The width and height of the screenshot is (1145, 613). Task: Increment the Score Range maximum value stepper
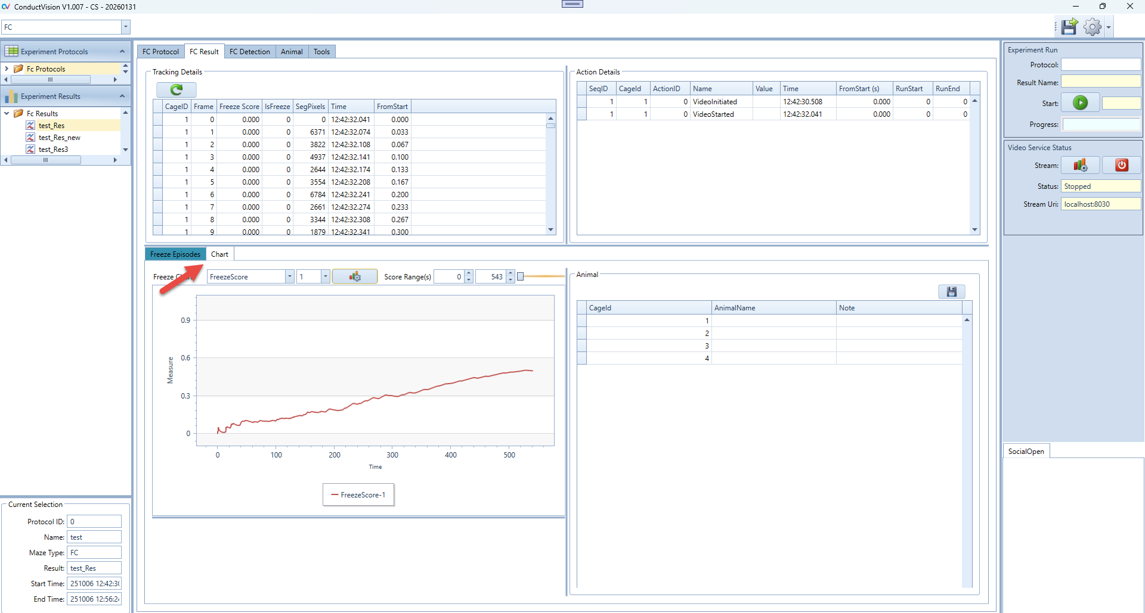click(x=510, y=273)
